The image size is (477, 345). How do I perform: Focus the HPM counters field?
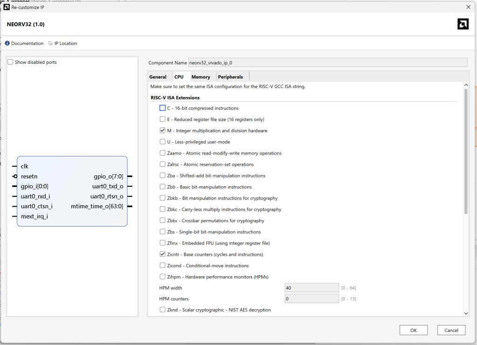tap(312, 298)
